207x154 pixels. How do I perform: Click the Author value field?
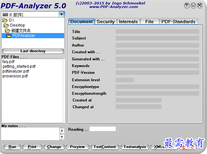[157, 45]
